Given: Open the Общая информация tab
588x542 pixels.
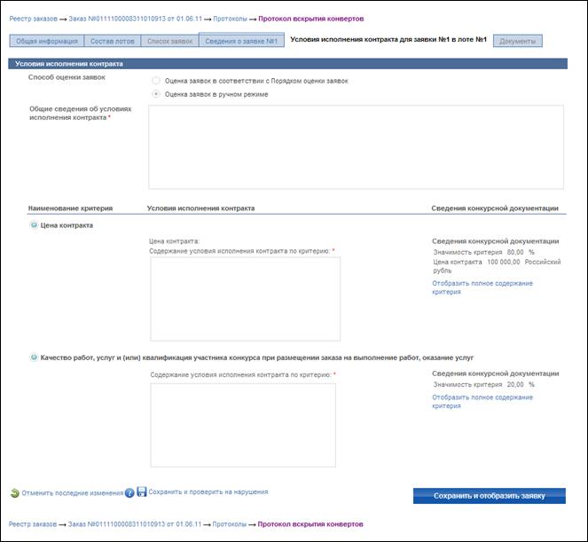Looking at the screenshot, I should 47,41.
